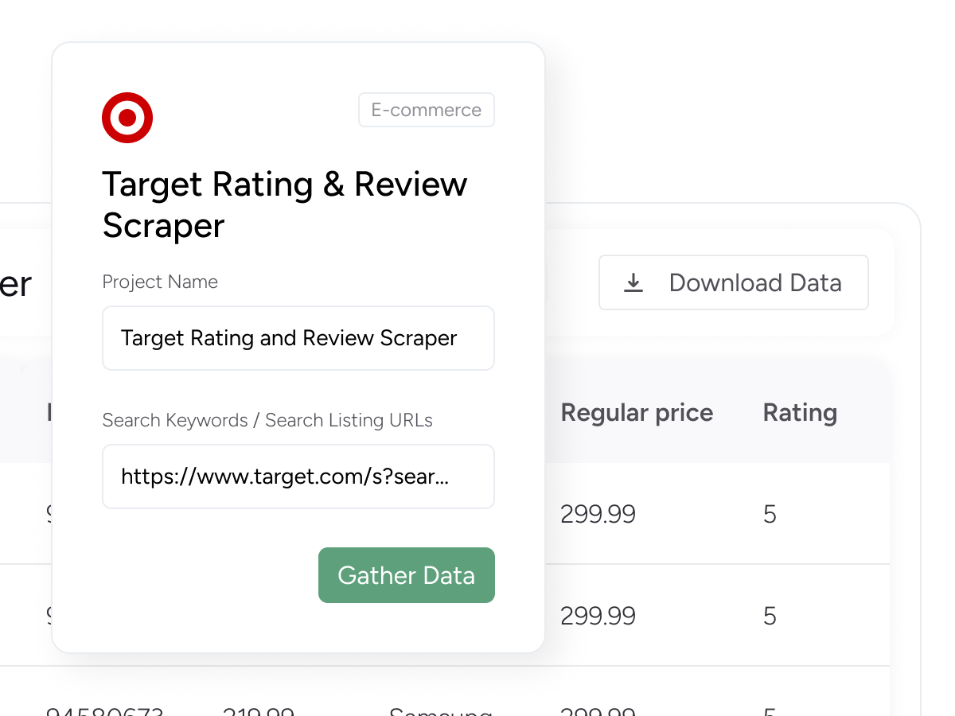955x716 pixels.
Task: Click second row's 299.99 regular price cell
Action: pos(598,616)
